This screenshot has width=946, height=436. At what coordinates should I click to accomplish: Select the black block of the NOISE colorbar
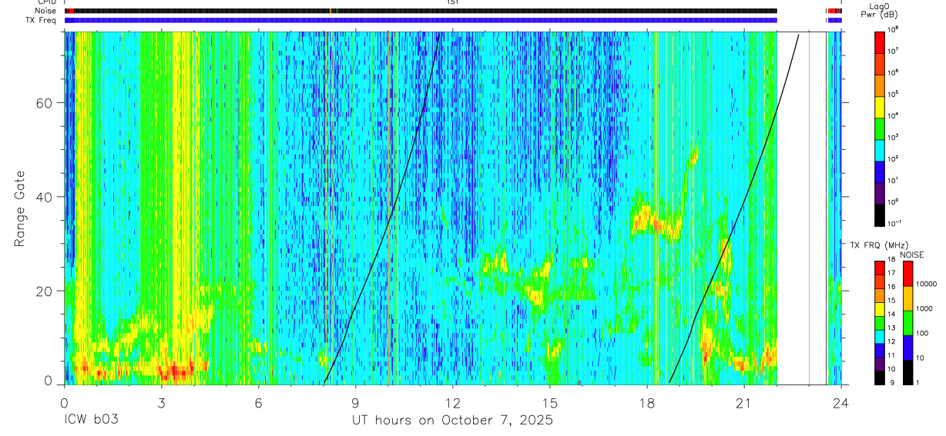(908, 372)
